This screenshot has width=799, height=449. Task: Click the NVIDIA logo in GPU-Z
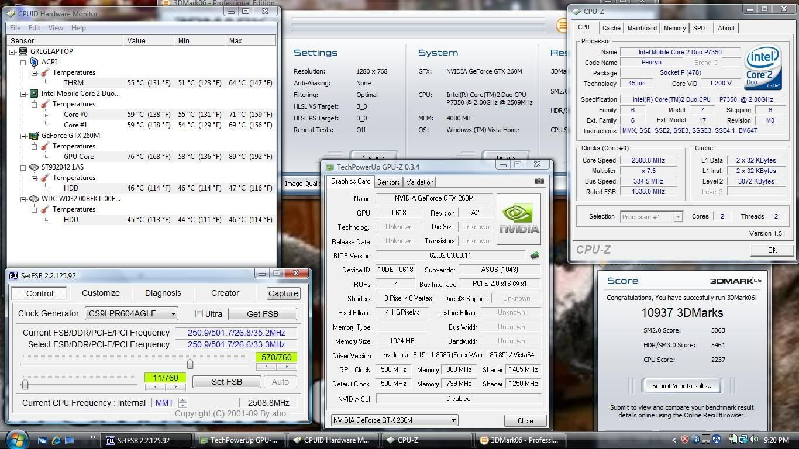[518, 219]
